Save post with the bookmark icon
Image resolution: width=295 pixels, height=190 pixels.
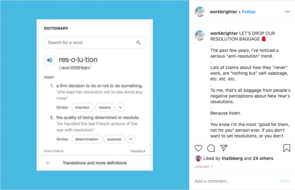pos(287,148)
